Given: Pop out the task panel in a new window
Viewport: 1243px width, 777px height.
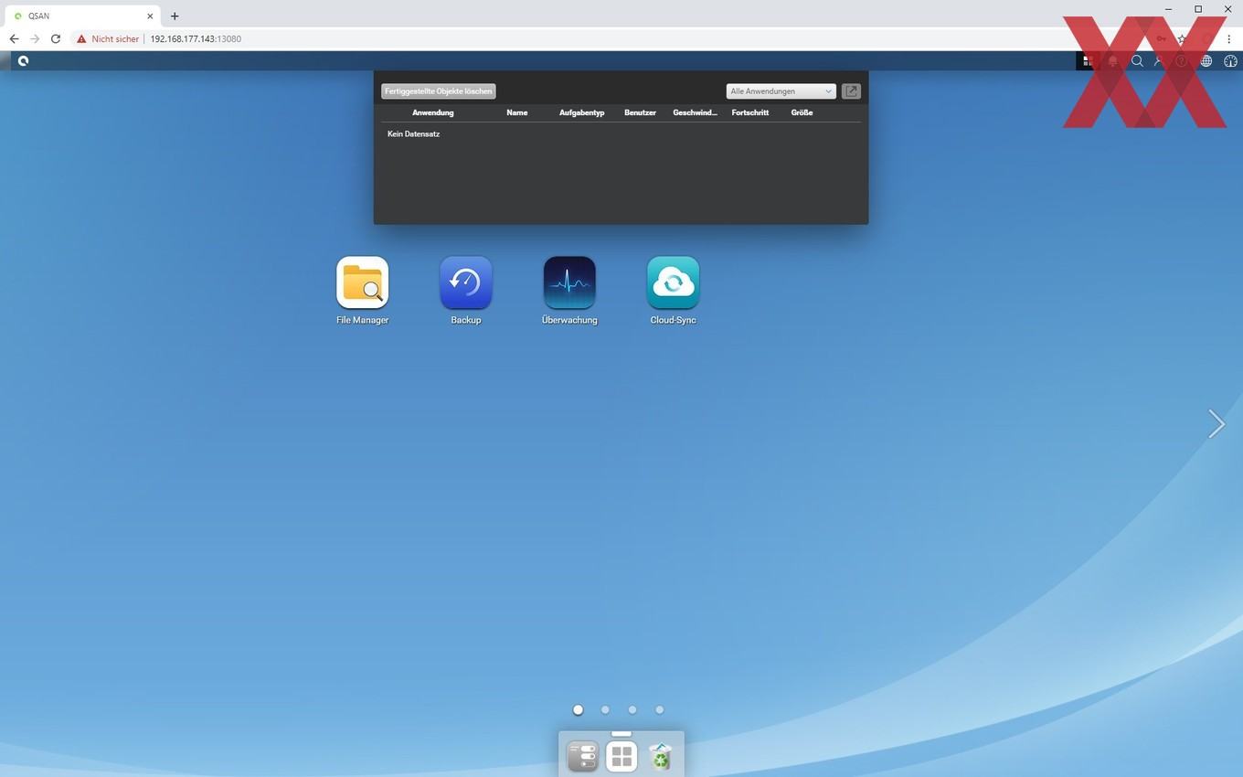Looking at the screenshot, I should click(x=851, y=91).
